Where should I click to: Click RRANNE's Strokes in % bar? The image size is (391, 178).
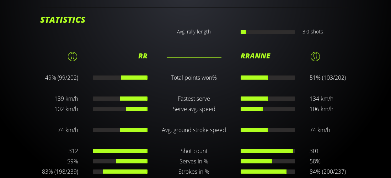(268, 172)
